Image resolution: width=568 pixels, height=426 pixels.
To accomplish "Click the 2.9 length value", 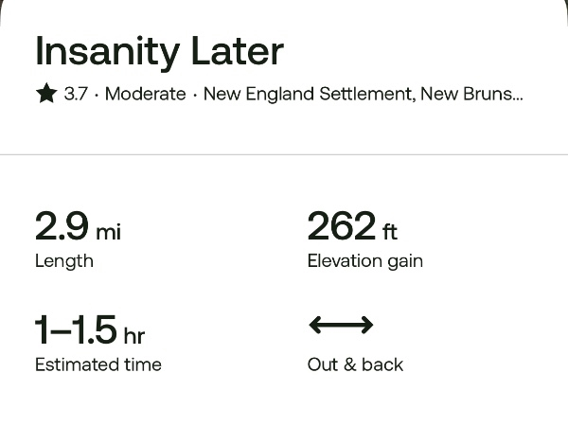I will [x=62, y=227].
